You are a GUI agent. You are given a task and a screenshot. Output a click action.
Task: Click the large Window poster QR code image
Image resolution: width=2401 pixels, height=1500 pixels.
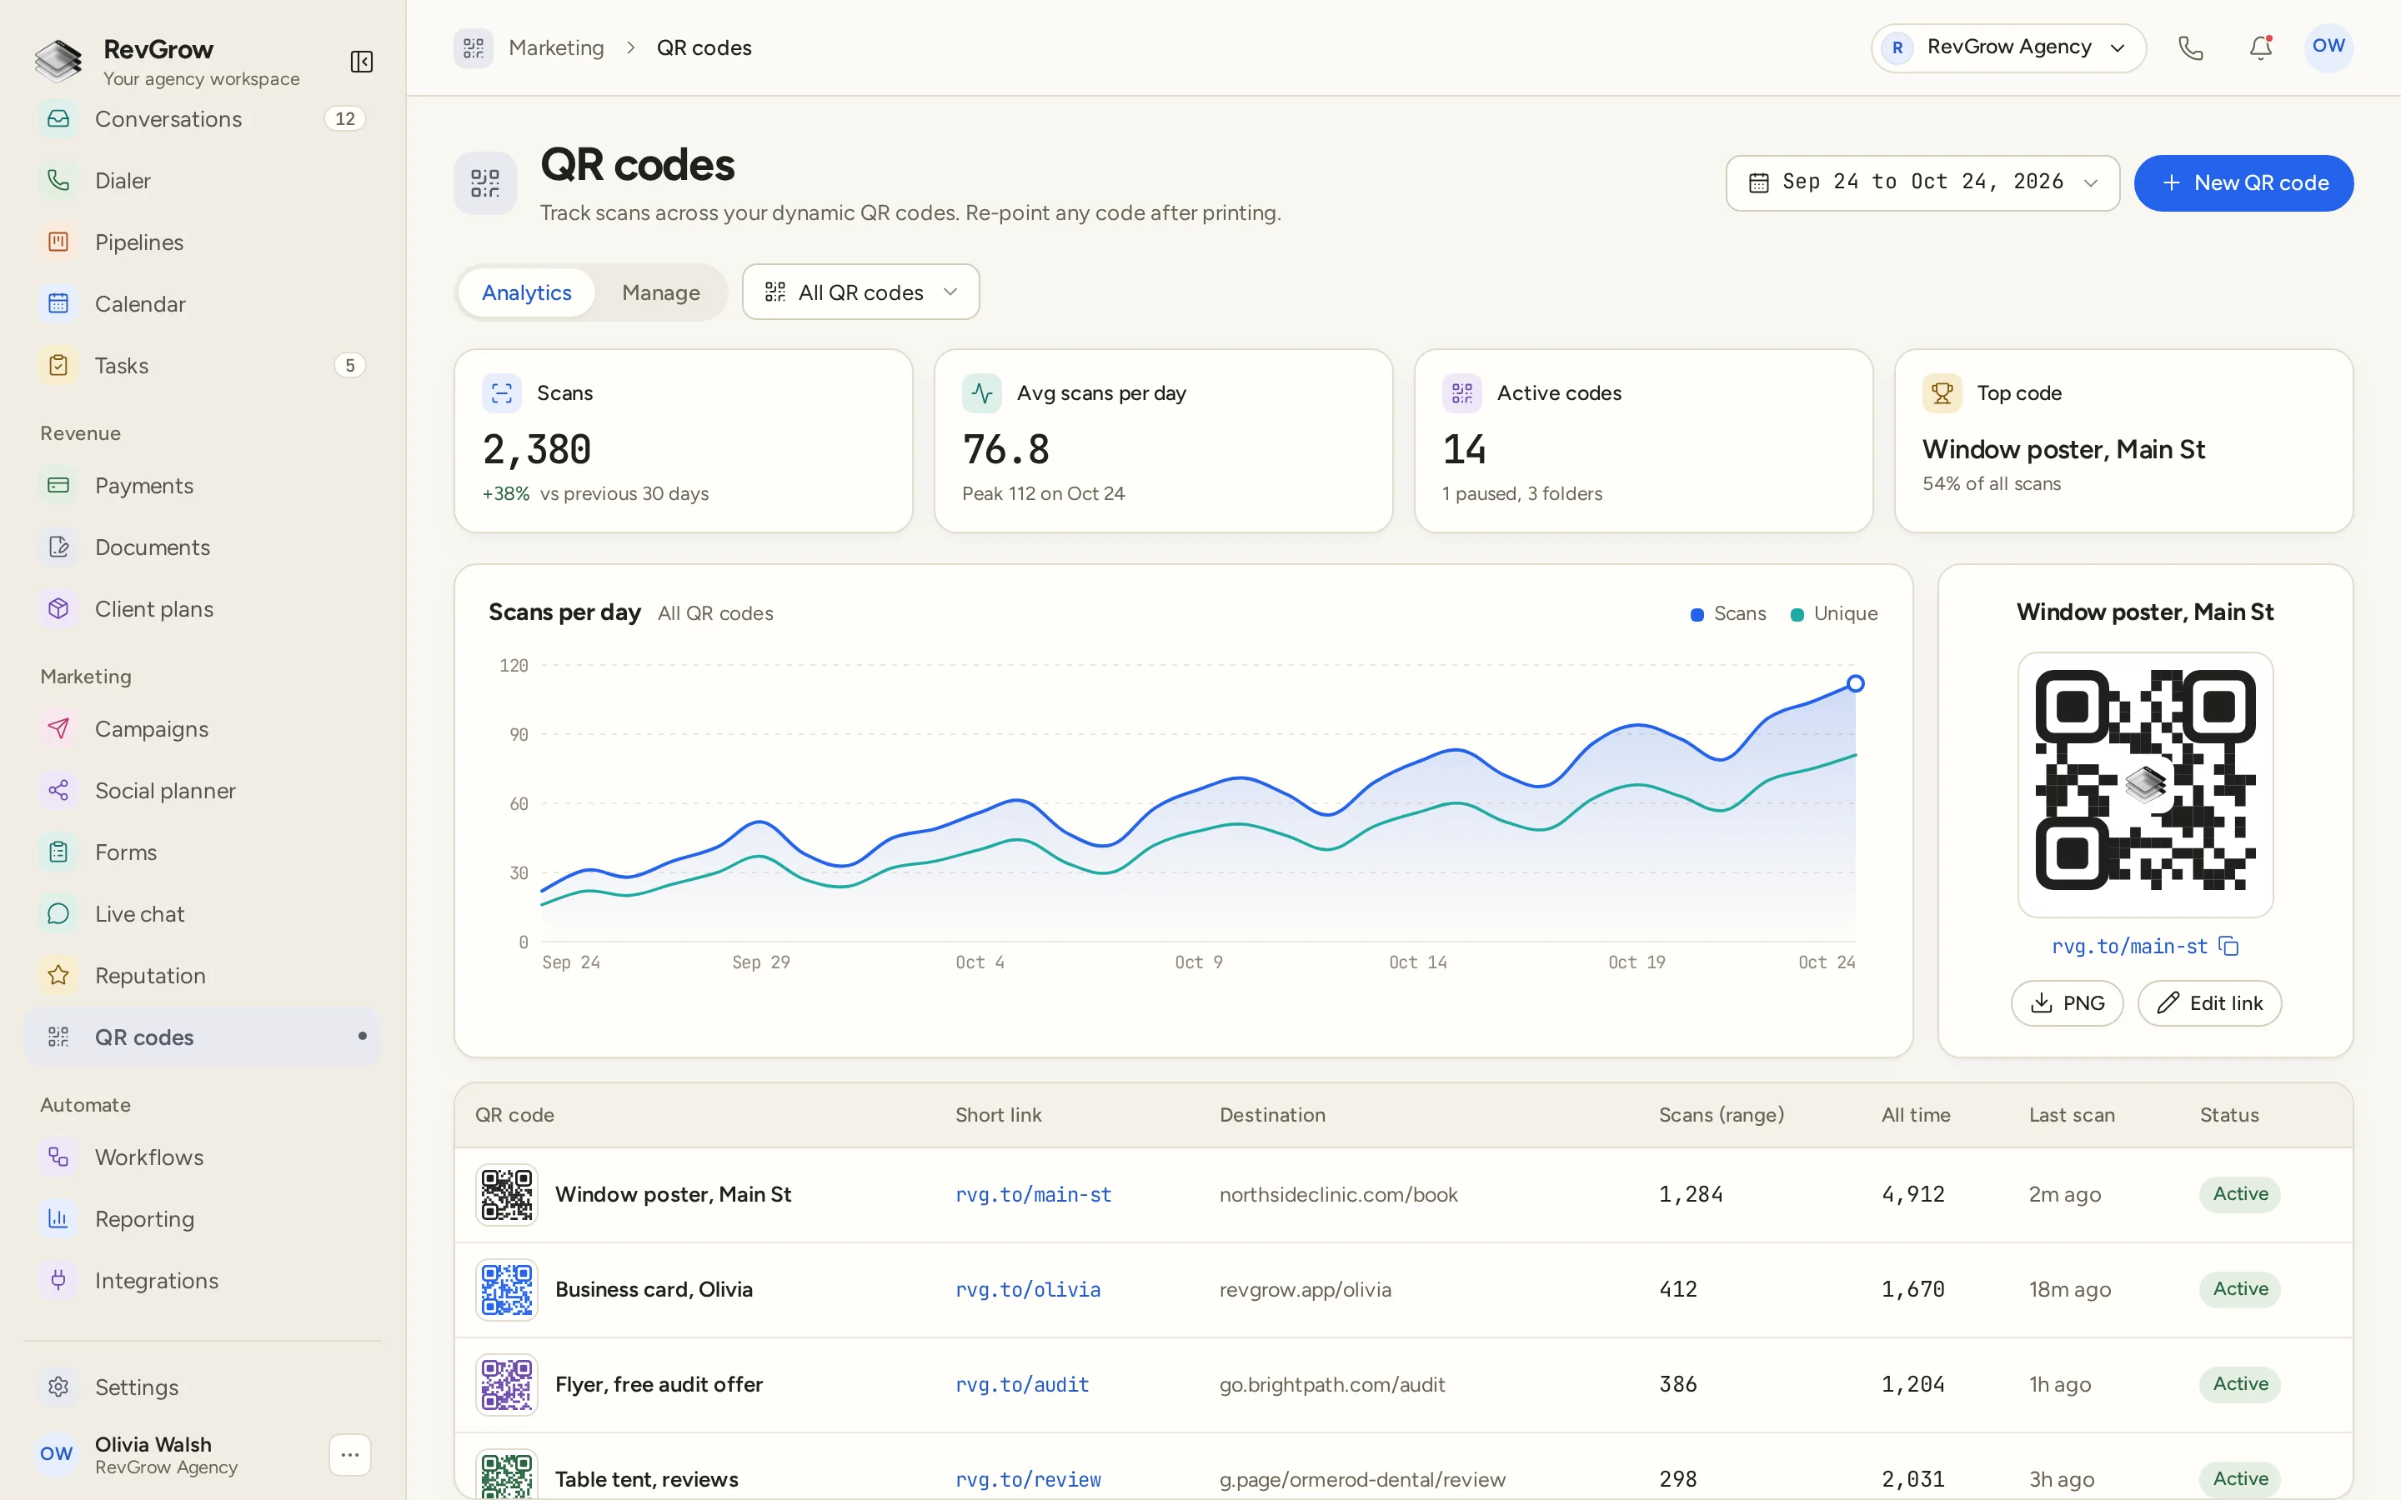pyautogui.click(x=2145, y=783)
